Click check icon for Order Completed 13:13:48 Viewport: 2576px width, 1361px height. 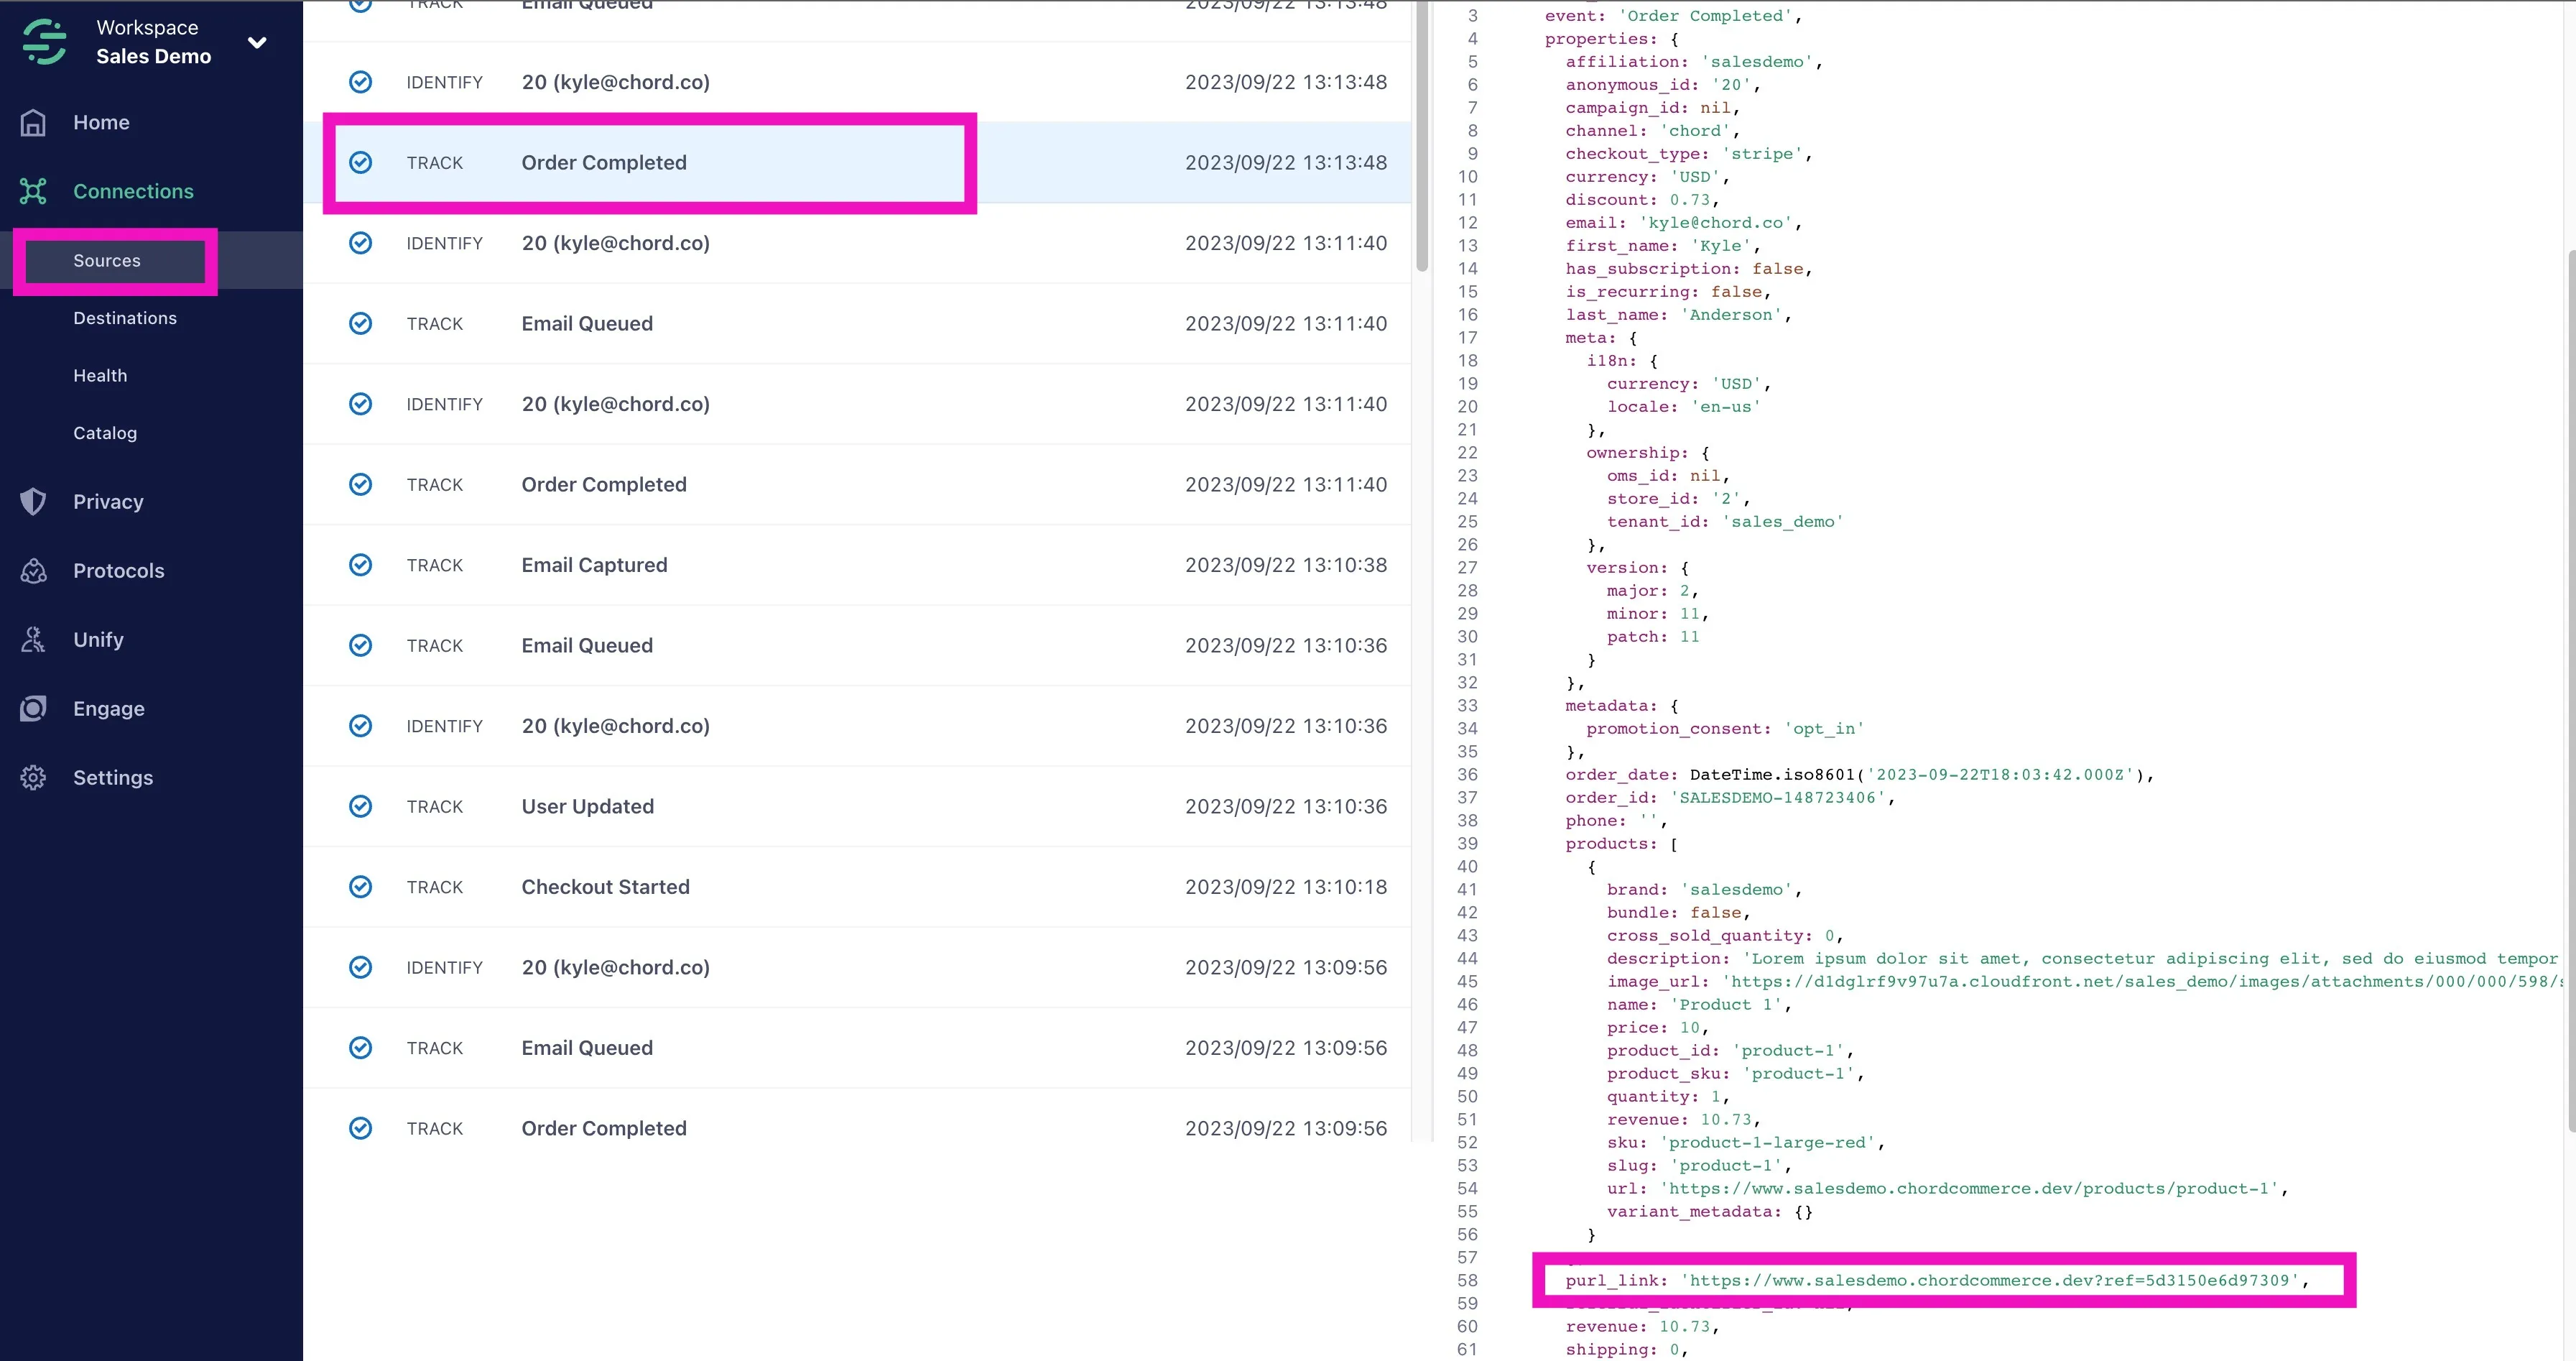point(360,162)
